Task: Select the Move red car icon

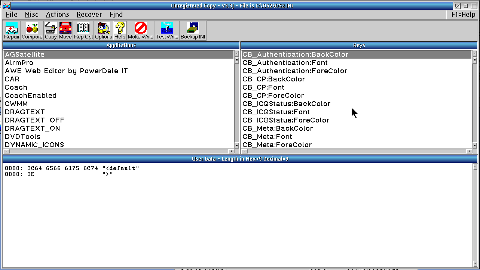Action: coord(65,30)
